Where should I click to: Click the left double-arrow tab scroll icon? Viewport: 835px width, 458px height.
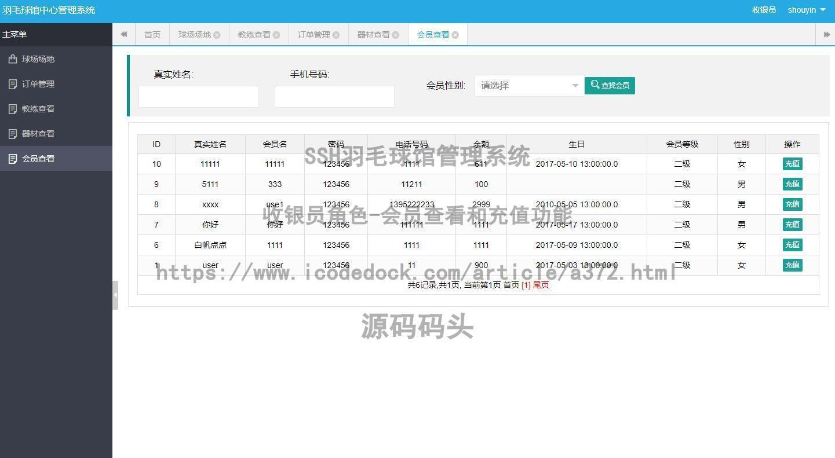(123, 34)
